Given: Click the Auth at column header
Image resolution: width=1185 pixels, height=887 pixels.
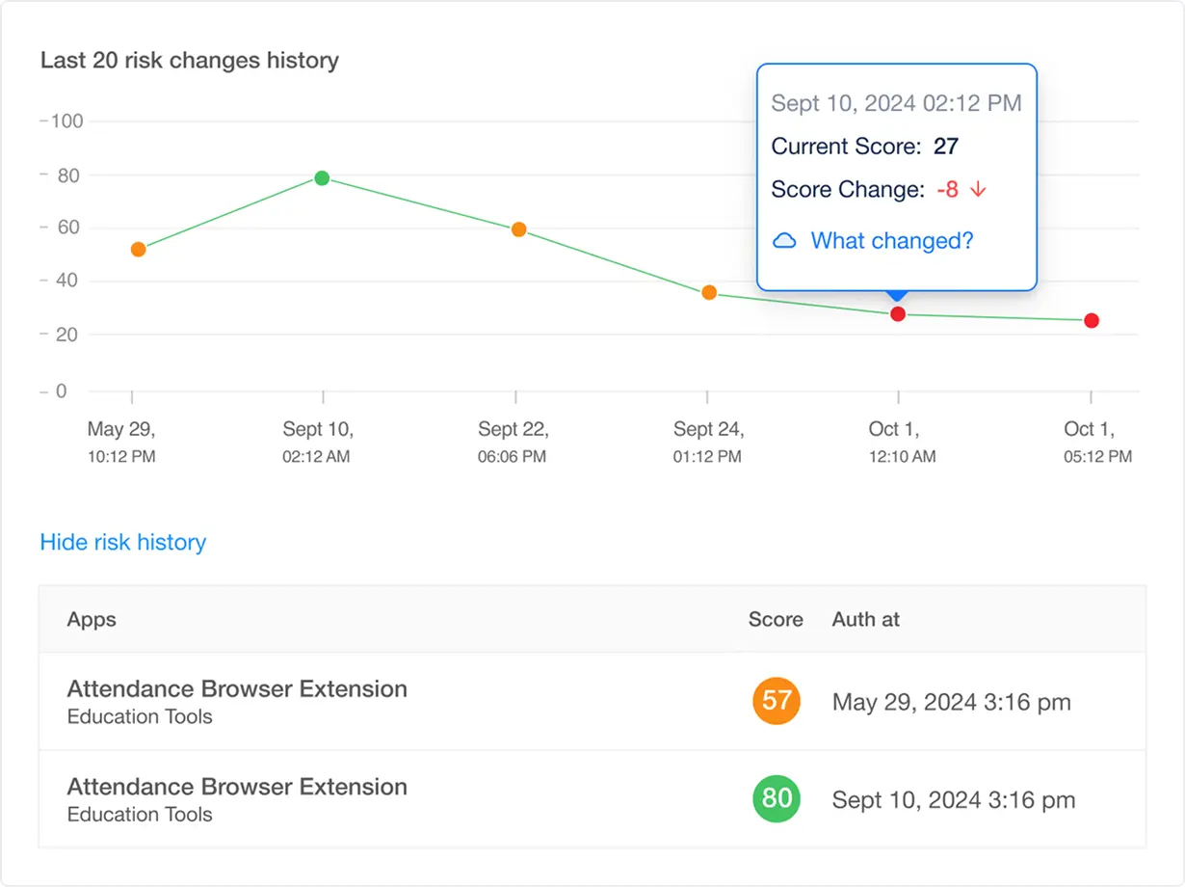Looking at the screenshot, I should coord(865,619).
